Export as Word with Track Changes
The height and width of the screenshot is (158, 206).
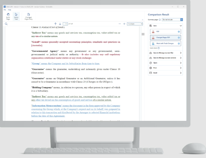click(166, 43)
